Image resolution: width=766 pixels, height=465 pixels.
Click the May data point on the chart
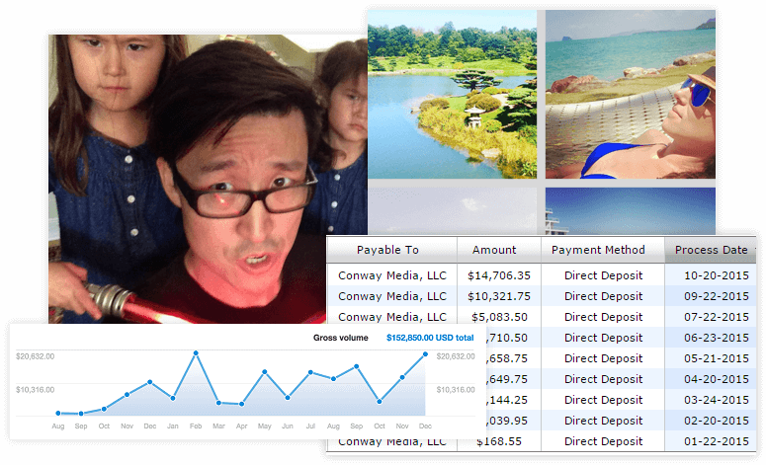(264, 372)
